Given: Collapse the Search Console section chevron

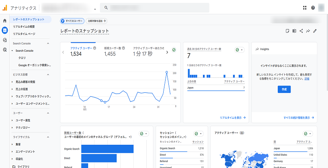Looking at the screenshot, I should (x=48, y=43).
